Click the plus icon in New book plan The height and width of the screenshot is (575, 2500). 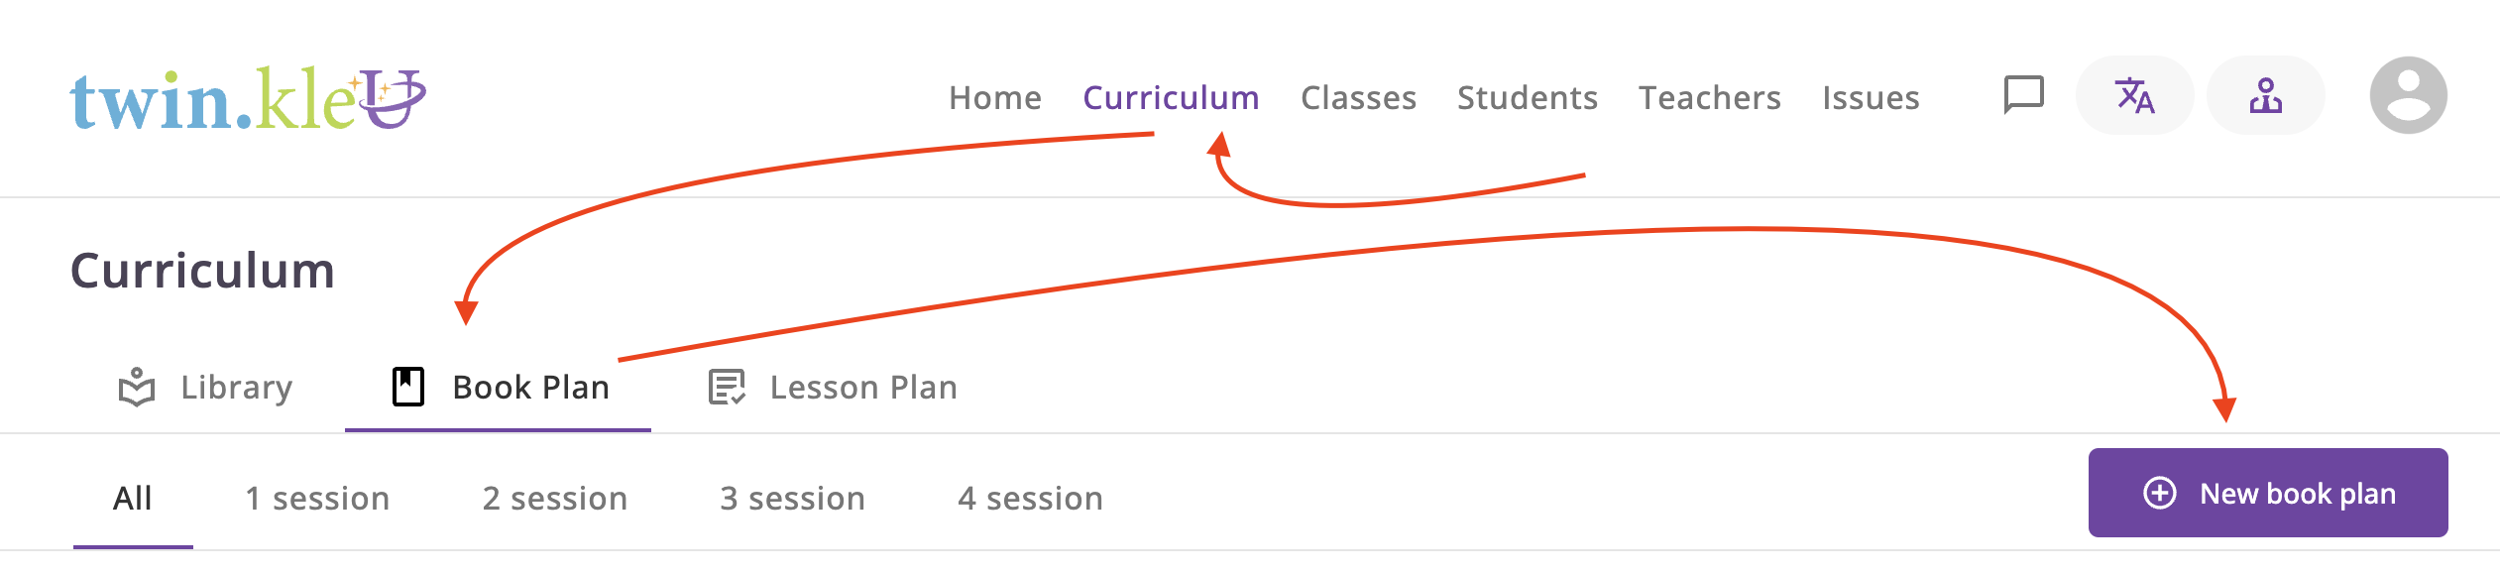coord(2160,494)
